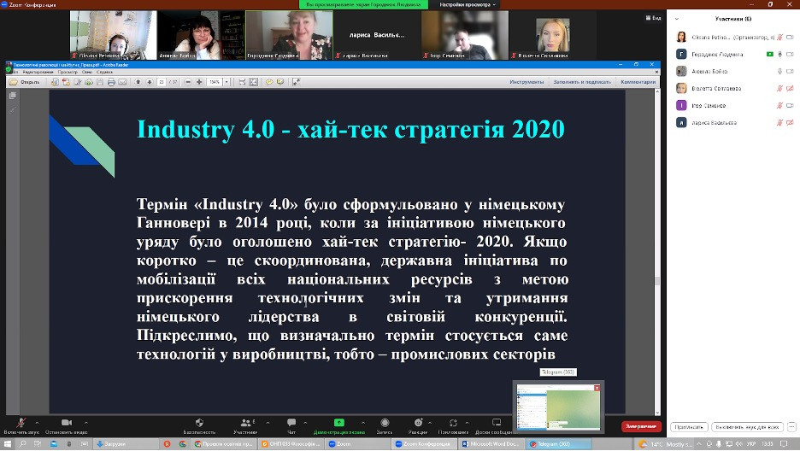800x451 pixels.
Task: Click the page number field in Reader
Action: (162, 82)
